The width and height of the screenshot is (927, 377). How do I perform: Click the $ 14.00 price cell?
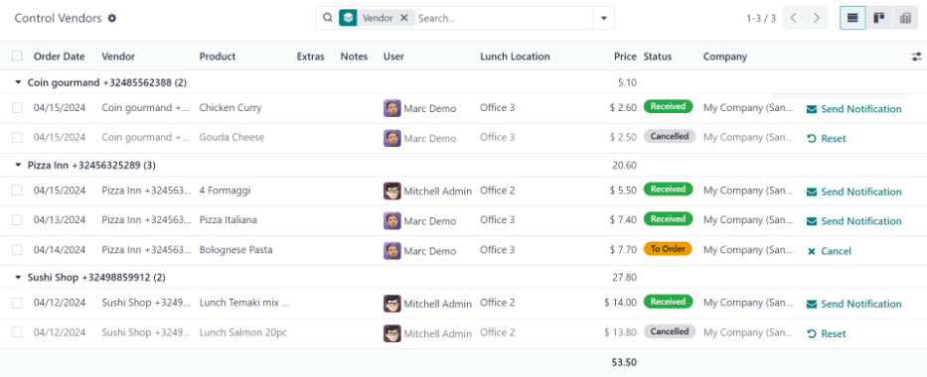click(x=620, y=303)
